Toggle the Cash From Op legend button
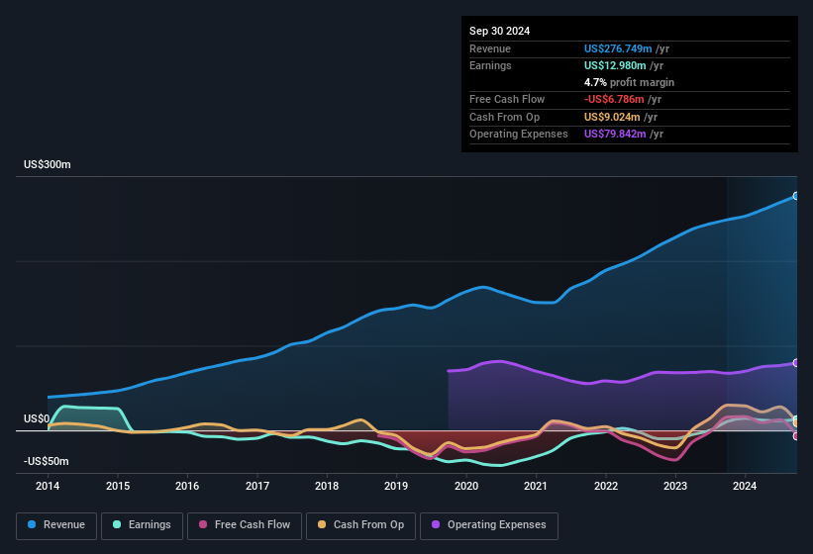Viewport: 813px width, 554px height. point(360,525)
